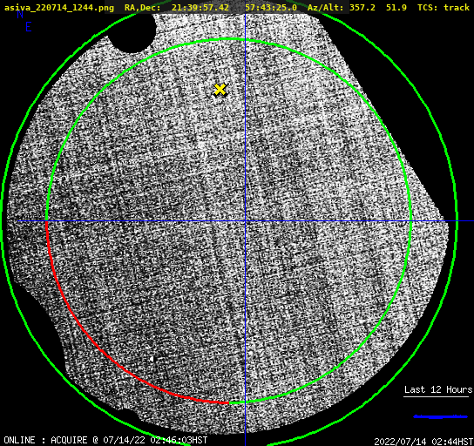Click the Az/Alt label

[326, 7]
